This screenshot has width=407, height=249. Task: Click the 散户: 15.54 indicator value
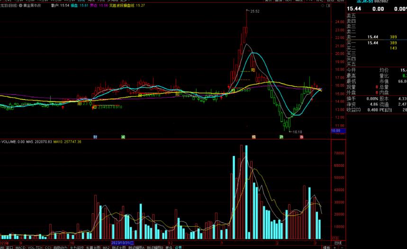60,5
